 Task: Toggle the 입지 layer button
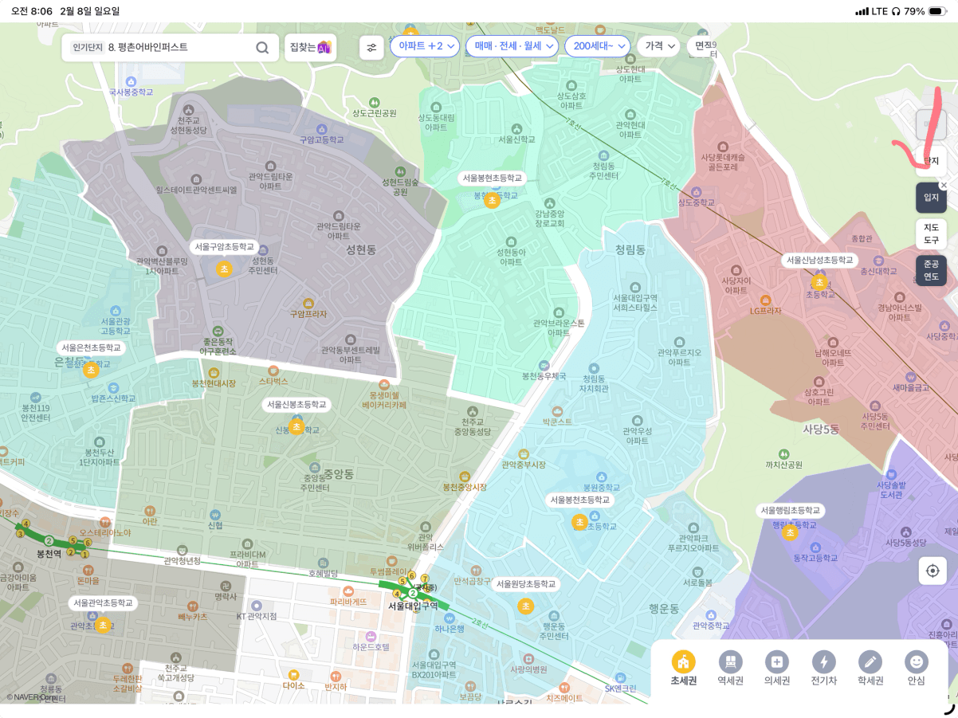(x=931, y=198)
